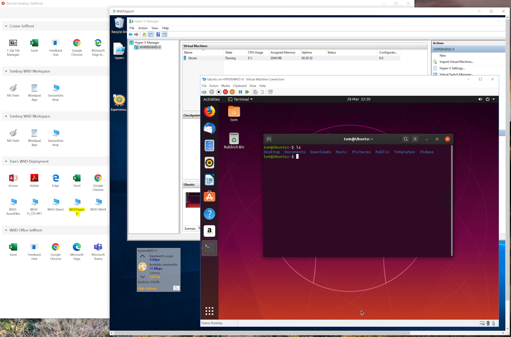Launch Ubuntu Software from the dock
This screenshot has height=337, width=511.
point(210,196)
